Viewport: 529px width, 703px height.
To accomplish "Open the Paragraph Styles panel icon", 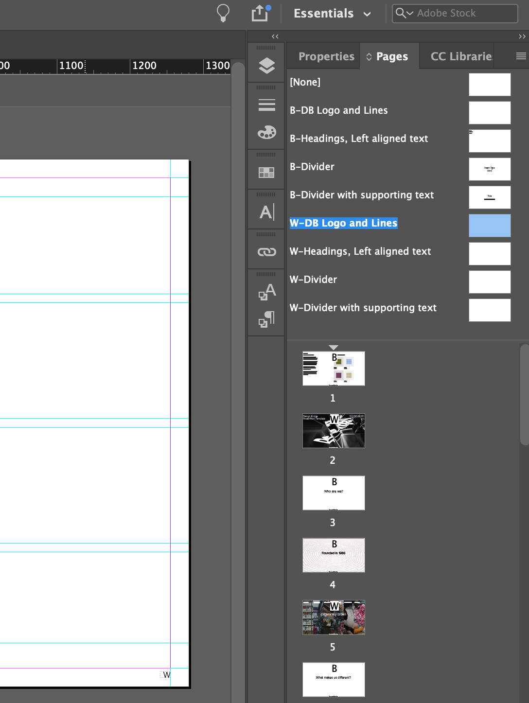I will pos(266,319).
